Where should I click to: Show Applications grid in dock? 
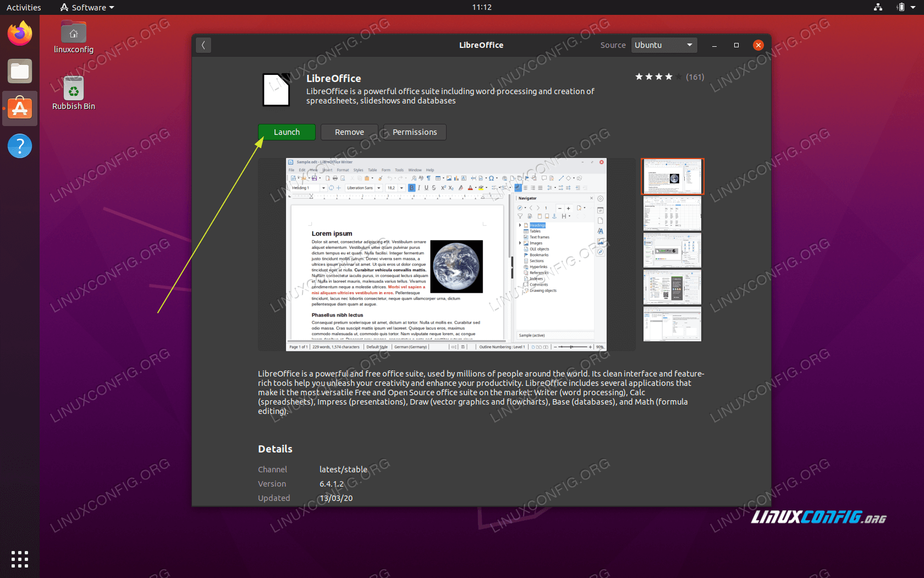coord(20,559)
